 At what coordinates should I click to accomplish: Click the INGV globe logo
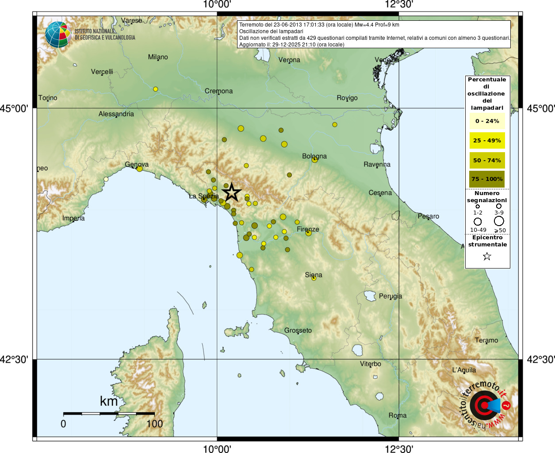point(58,35)
